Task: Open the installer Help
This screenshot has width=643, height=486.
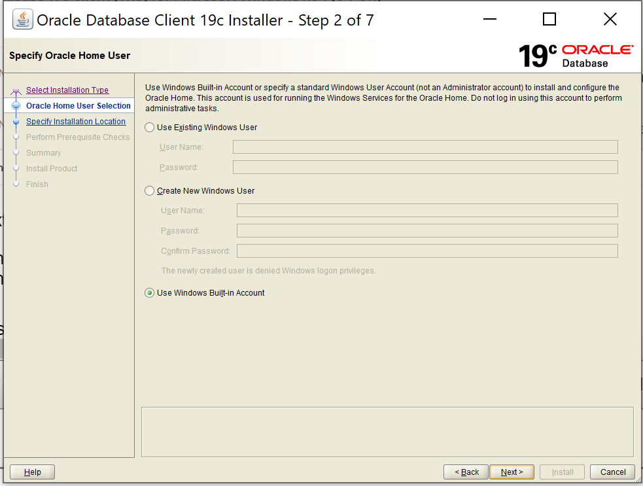Action: (x=32, y=472)
